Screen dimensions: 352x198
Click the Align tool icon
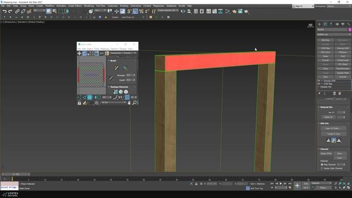189,11
